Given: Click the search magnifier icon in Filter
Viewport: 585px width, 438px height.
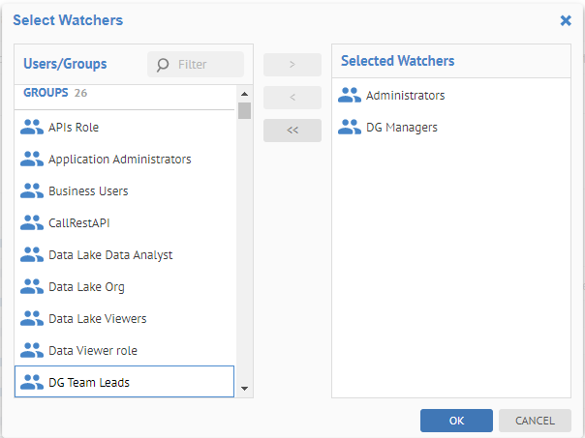Looking at the screenshot, I should (164, 65).
